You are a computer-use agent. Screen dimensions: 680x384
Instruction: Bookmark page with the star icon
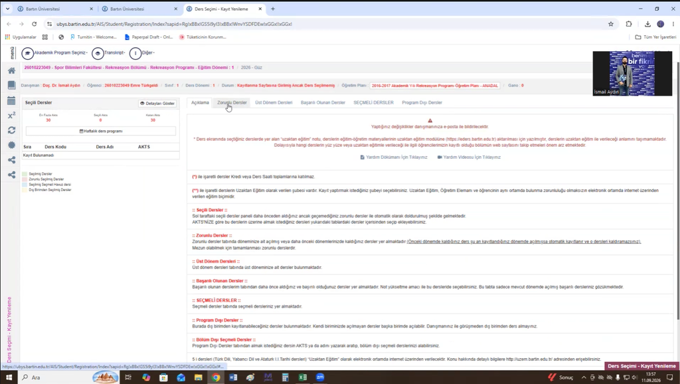coord(611,24)
